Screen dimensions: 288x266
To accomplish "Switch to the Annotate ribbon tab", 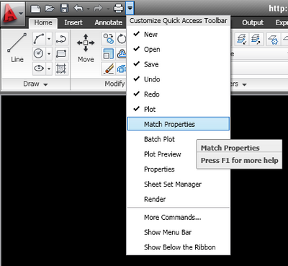I will point(108,22).
